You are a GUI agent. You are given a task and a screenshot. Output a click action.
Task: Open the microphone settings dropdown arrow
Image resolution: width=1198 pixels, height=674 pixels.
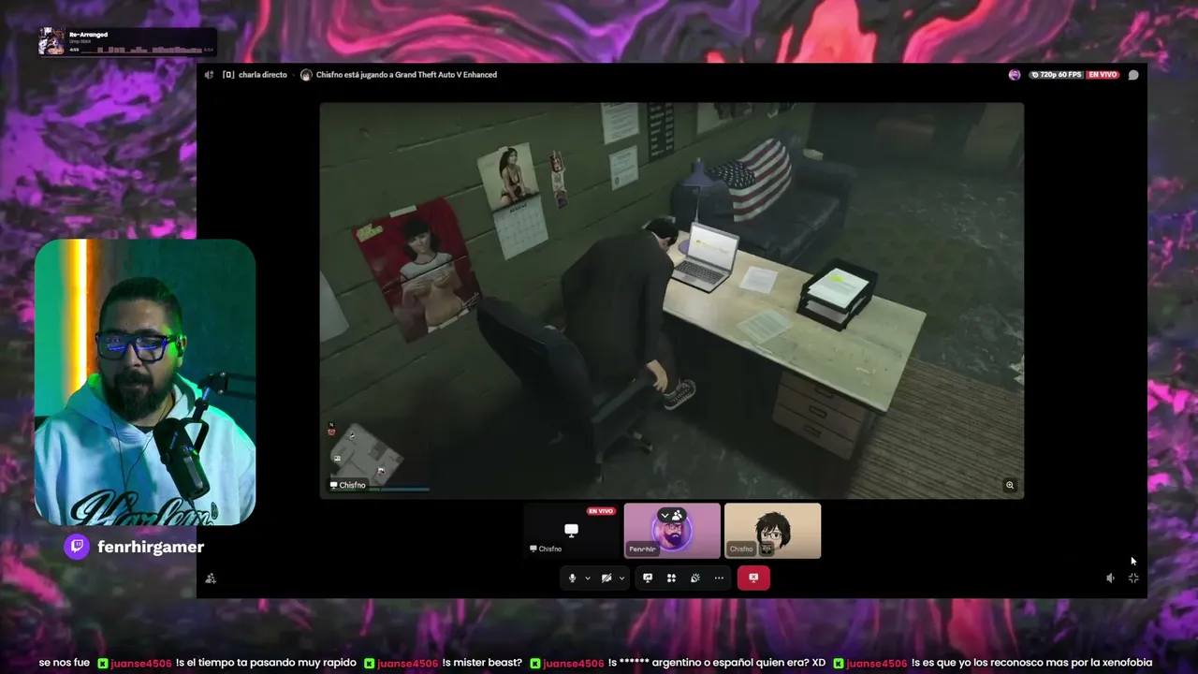point(588,579)
